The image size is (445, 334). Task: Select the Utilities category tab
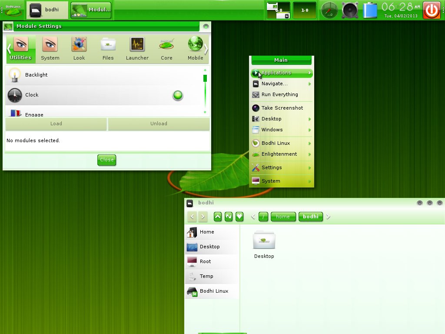[x=21, y=49]
